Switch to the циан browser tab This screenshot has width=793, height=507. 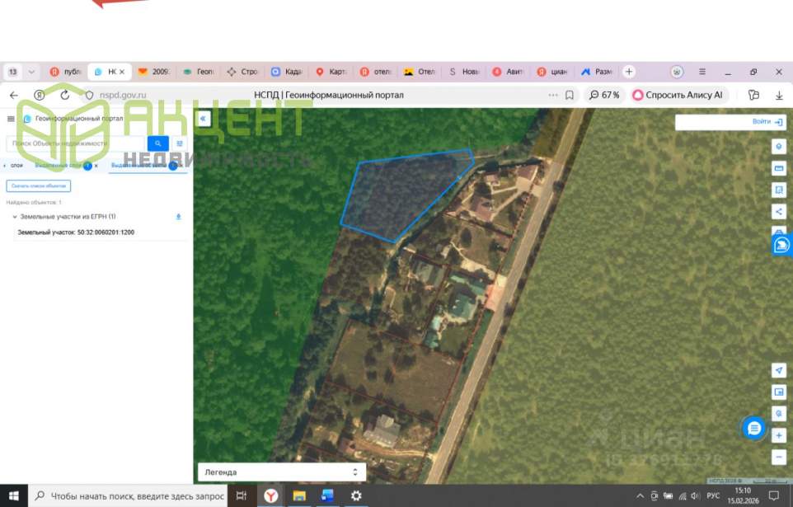tap(553, 72)
